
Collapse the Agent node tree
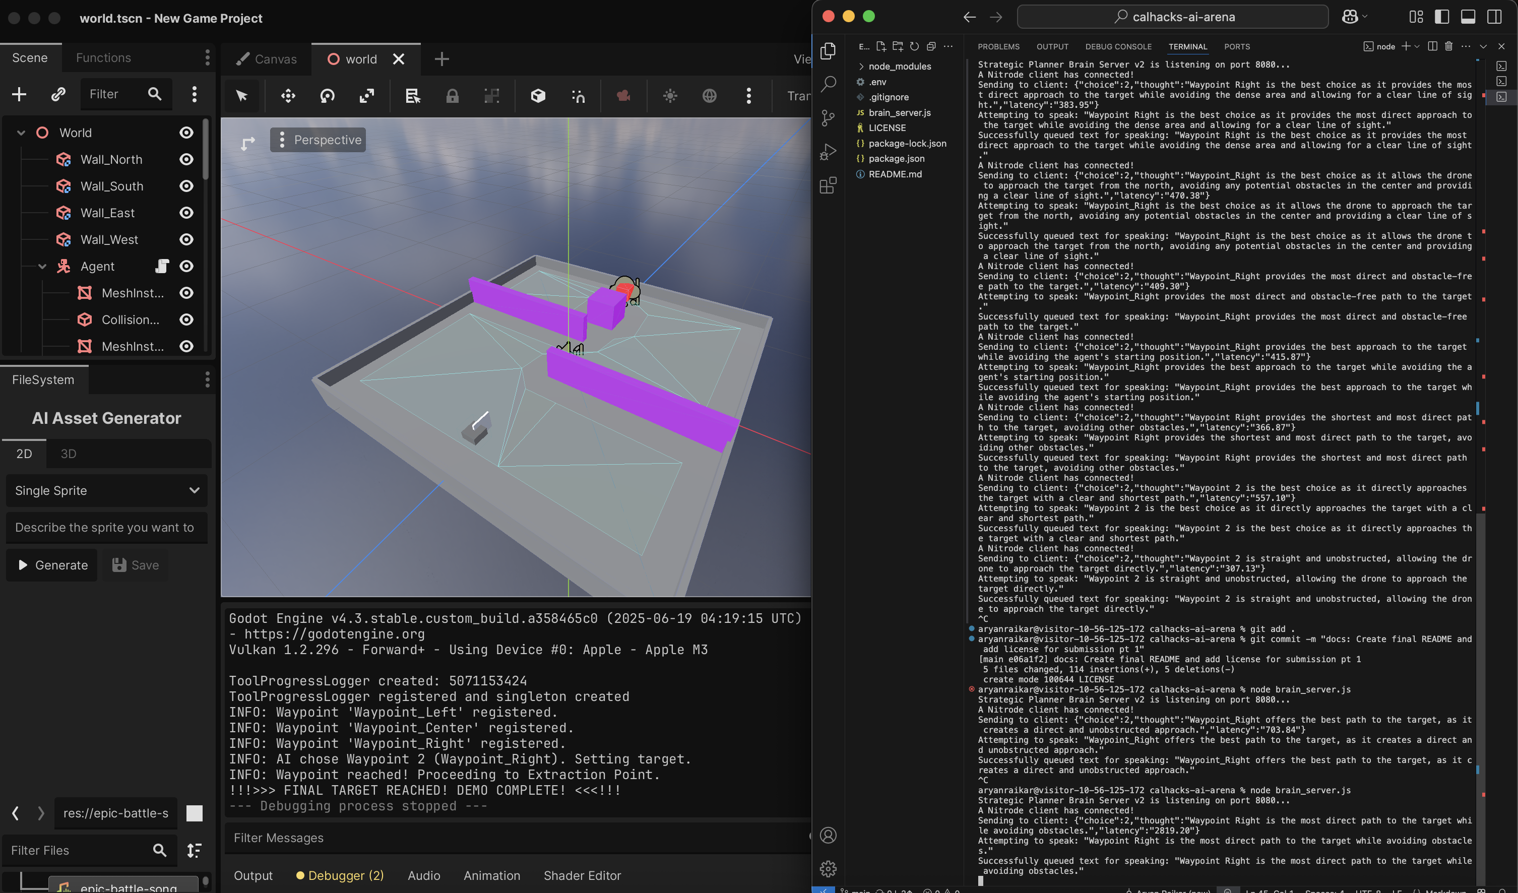click(42, 266)
